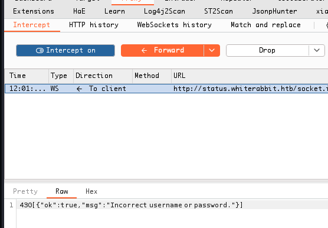Open the Drop button dropdown arrow
This screenshot has width=328, height=228.
(317, 50)
